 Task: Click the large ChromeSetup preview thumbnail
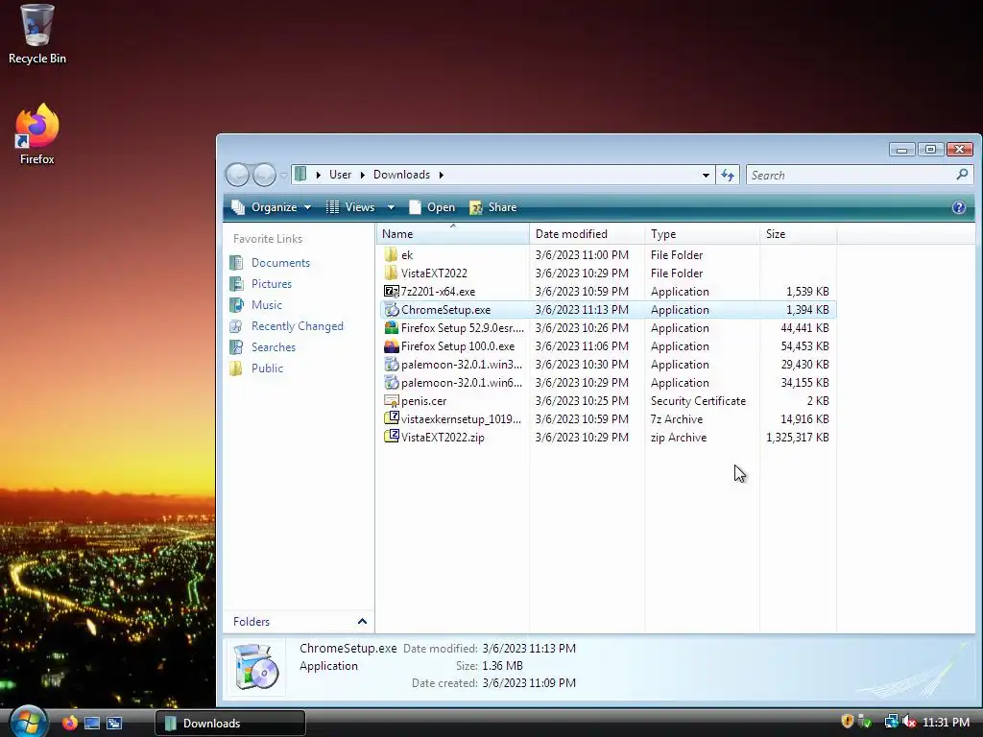255,667
